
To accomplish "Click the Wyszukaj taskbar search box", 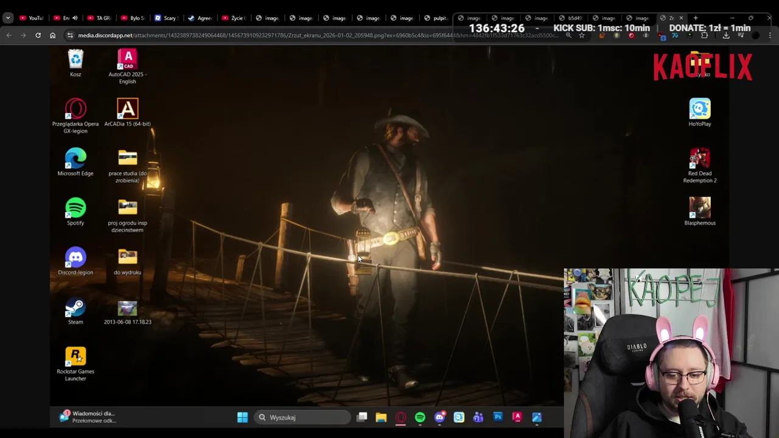I will (x=302, y=417).
